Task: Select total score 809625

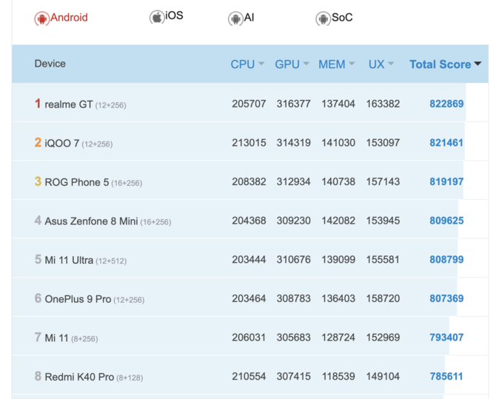Action: click(x=446, y=221)
